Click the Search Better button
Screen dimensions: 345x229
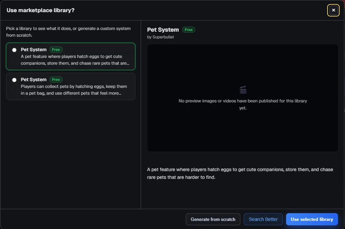coord(263,219)
